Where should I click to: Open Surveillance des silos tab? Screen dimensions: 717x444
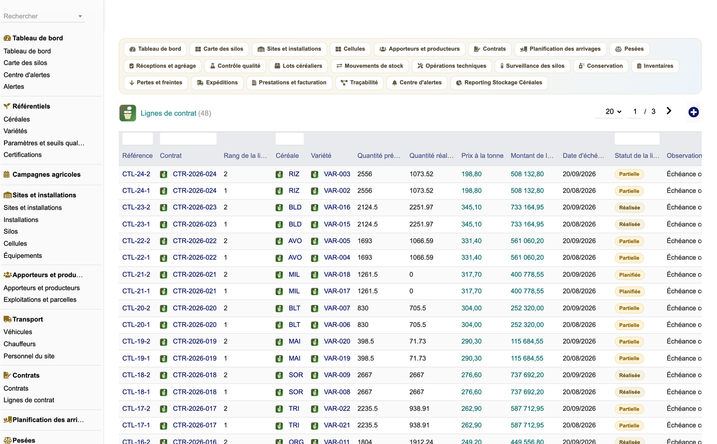[532, 66]
